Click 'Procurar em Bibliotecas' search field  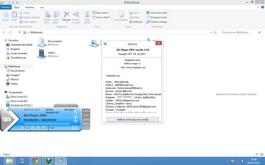[x=242, y=32]
